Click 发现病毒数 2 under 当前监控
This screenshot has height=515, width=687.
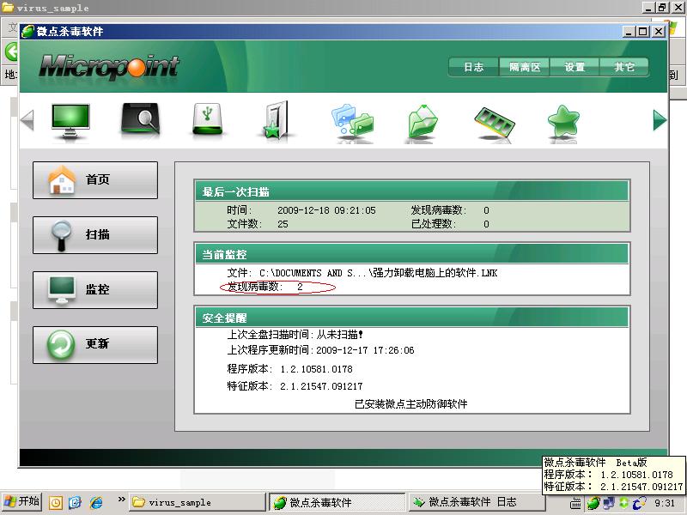[x=265, y=287]
